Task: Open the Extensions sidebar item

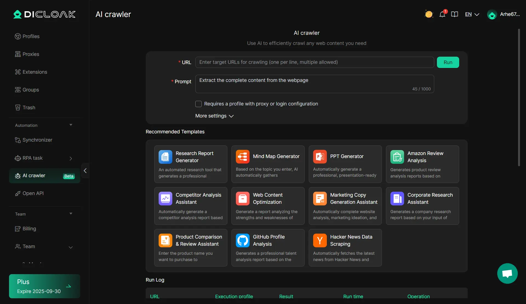Action: pyautogui.click(x=35, y=72)
